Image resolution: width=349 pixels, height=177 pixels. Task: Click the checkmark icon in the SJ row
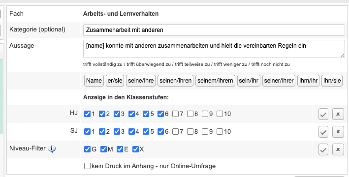click(323, 132)
